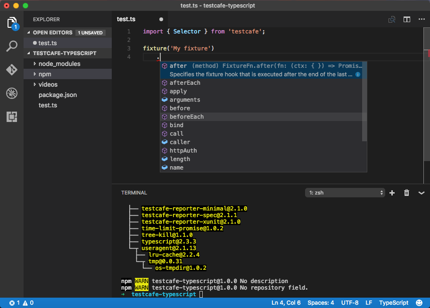Open the Debug view icon

(12, 93)
